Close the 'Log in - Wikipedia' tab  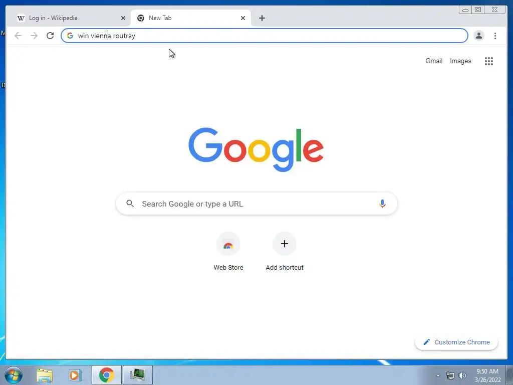[x=123, y=18]
